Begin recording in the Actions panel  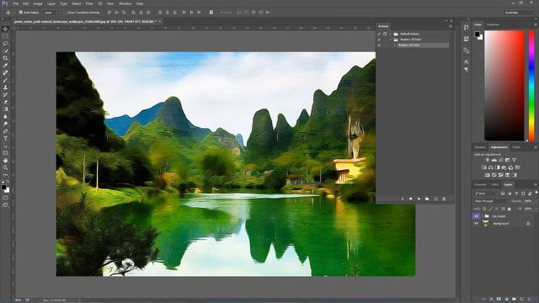[x=410, y=199]
